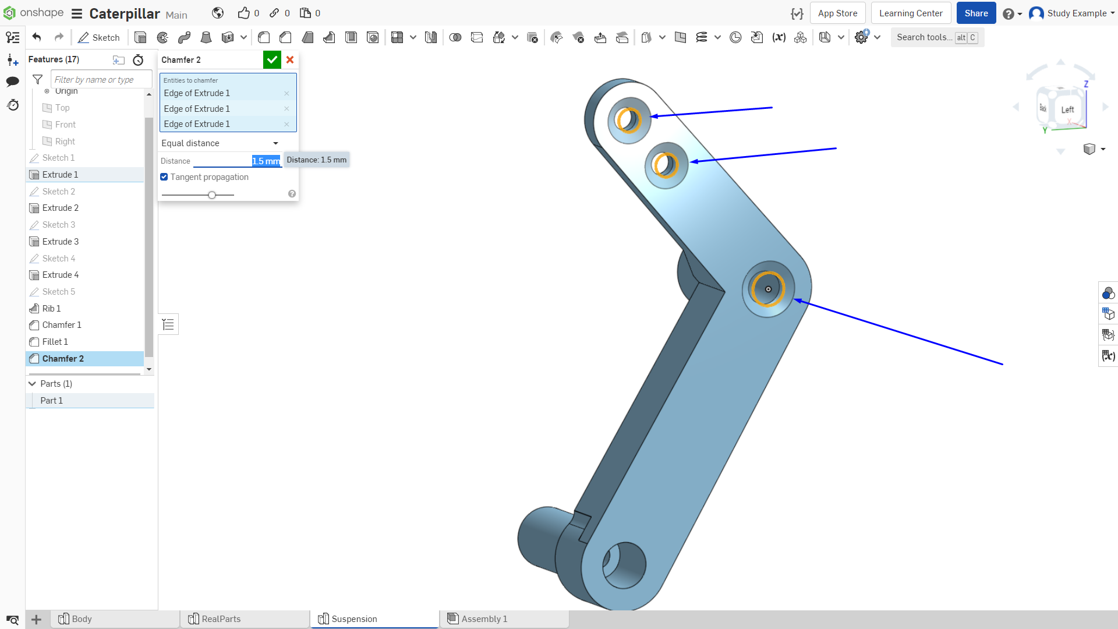Viewport: 1118px width, 629px height.
Task: Click the Undo arrow in the toolbar
Action: 37,37
